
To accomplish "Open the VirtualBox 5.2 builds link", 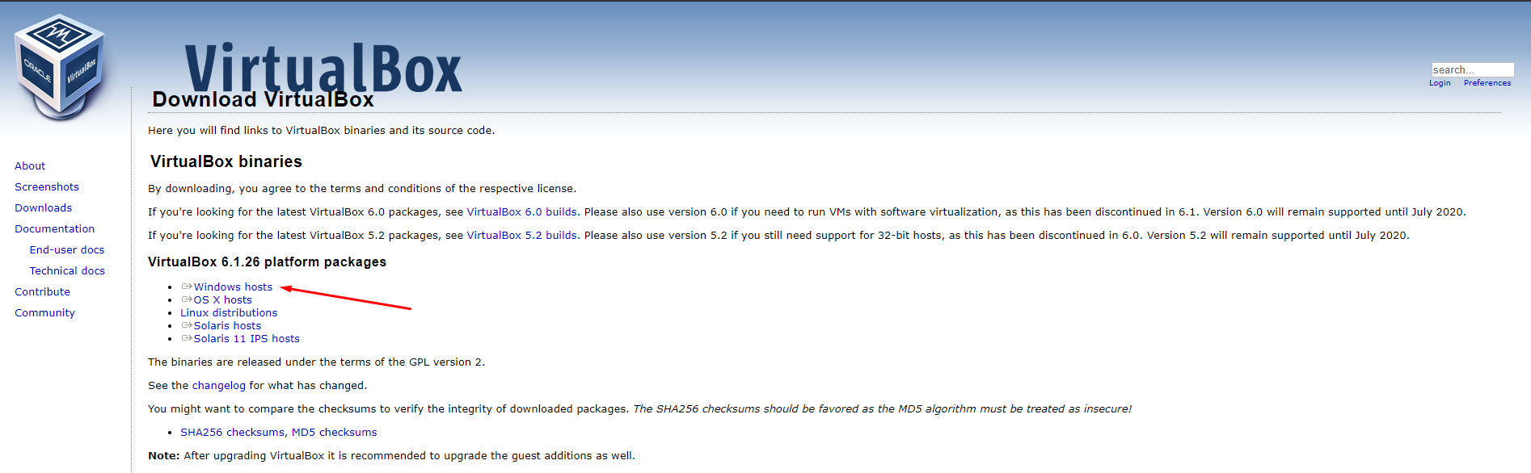I will point(522,236).
